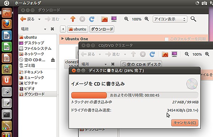Select ダウンロード in places sidebar
Viewport: 213px width, 137px height.
38,94
